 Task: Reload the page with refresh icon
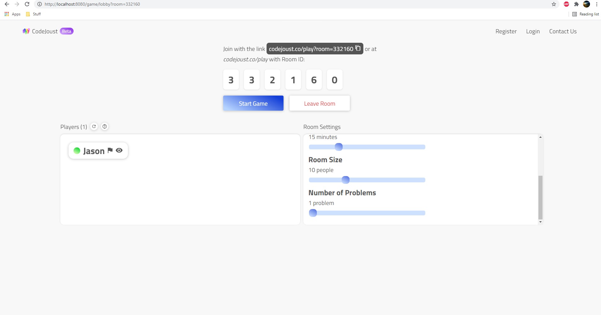[27, 4]
